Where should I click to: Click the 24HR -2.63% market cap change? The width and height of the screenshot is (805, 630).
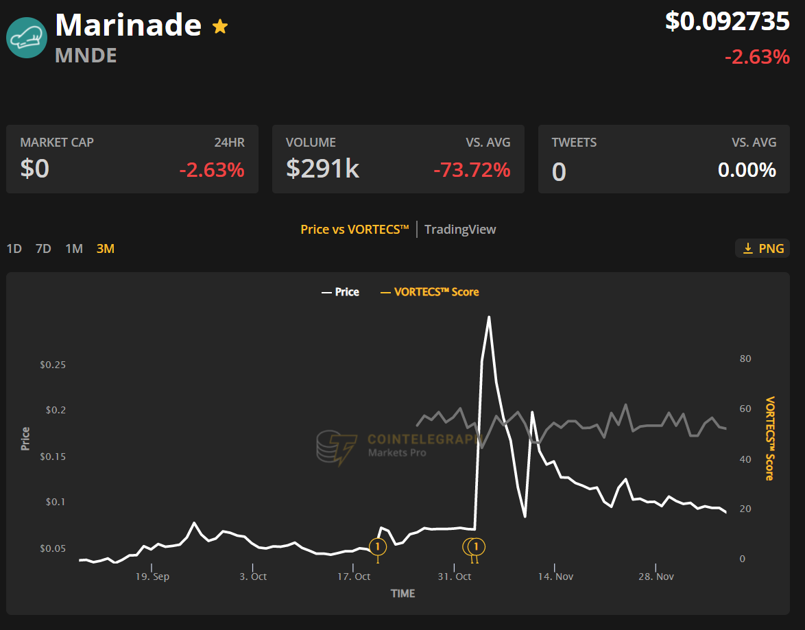point(212,170)
